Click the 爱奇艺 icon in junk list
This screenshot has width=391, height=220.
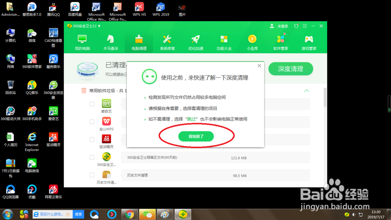106,103
